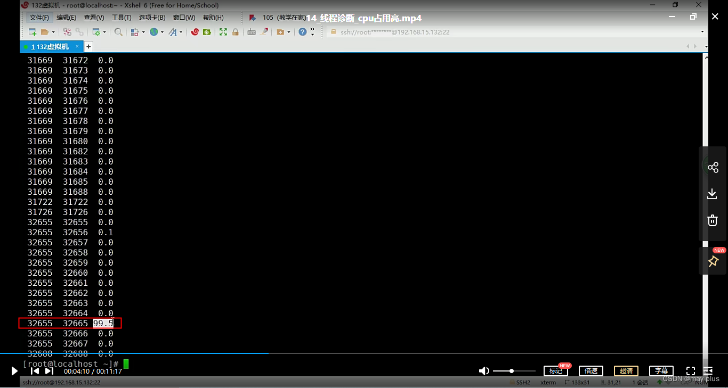
Task: Open the 文件(F) menu
Action: coord(39,18)
